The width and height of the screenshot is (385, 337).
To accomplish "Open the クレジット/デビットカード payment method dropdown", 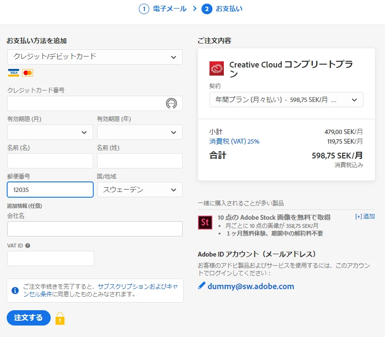I will coord(95,57).
